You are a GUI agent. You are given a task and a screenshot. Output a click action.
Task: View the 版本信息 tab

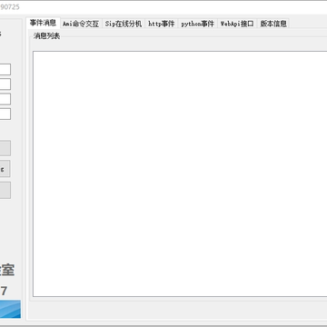point(273,24)
